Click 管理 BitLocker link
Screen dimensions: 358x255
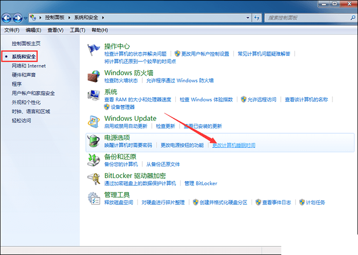(x=200, y=183)
